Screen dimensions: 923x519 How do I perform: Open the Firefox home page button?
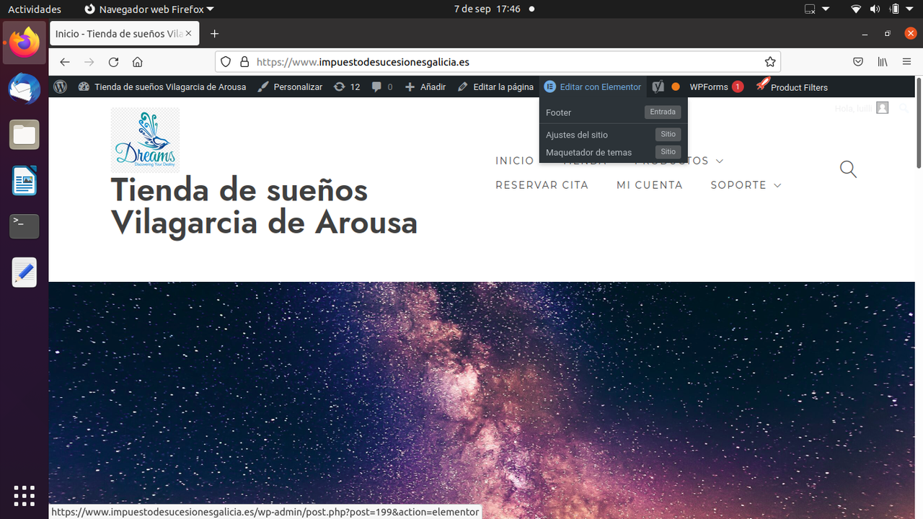[138, 62]
